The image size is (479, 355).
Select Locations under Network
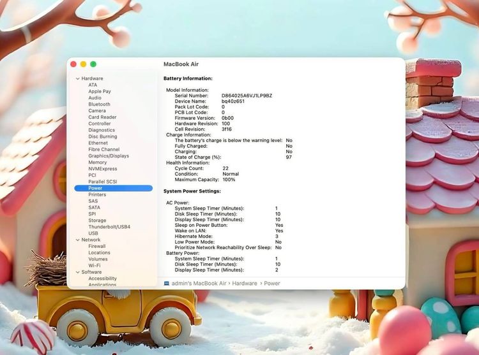click(x=99, y=252)
